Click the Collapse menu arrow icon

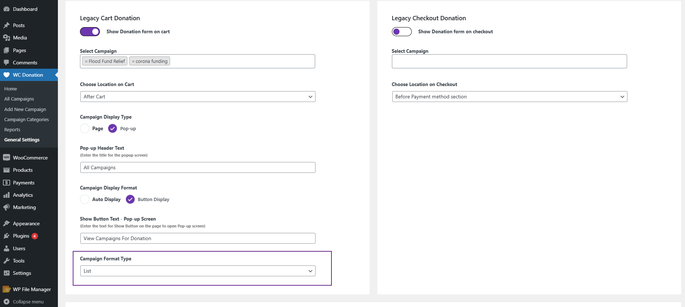tap(7, 302)
